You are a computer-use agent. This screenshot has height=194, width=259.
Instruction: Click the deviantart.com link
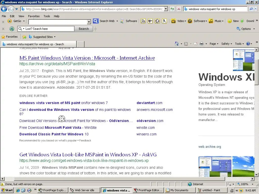(x=149, y=103)
